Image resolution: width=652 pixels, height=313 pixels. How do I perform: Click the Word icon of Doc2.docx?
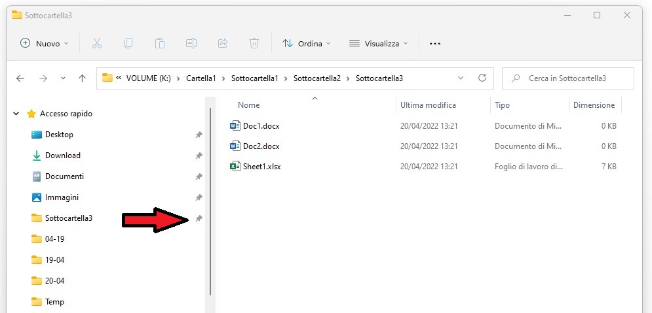click(x=235, y=146)
